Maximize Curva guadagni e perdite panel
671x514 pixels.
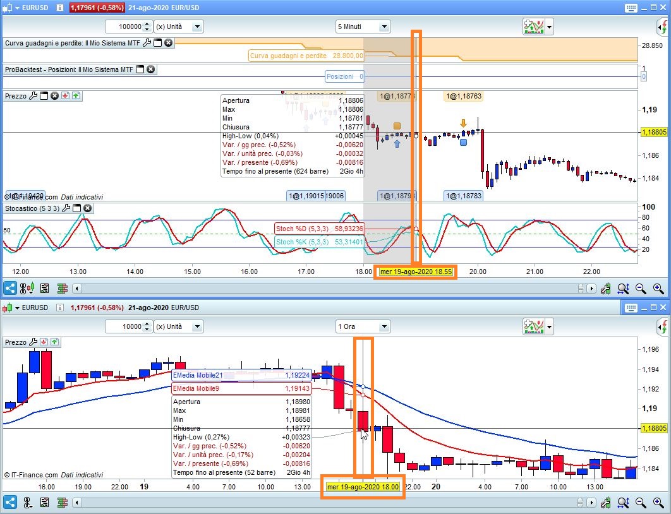click(x=157, y=43)
